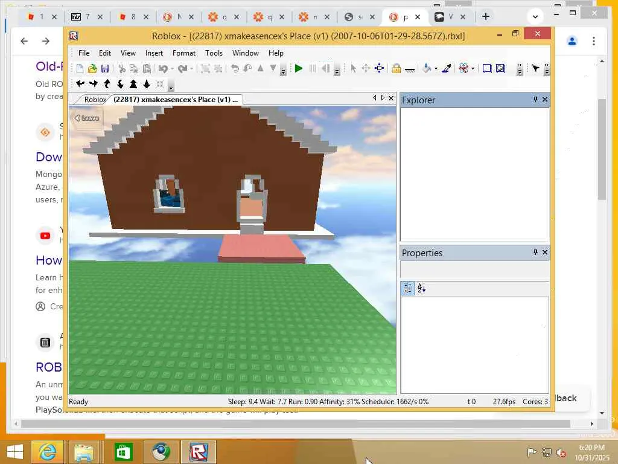Pin the Explorer panel
This screenshot has height=464, width=618.
click(535, 100)
